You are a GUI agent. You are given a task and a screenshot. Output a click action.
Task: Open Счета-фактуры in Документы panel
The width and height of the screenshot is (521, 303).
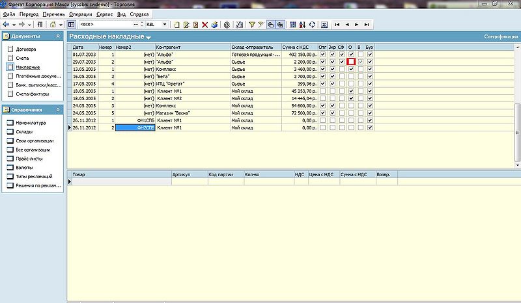pyautogui.click(x=32, y=94)
